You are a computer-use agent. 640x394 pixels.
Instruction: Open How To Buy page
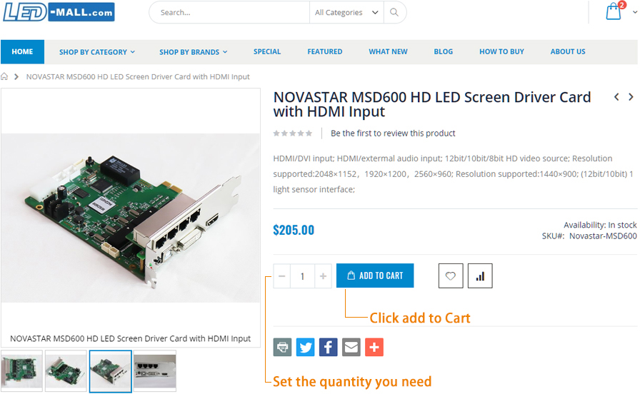click(x=501, y=52)
